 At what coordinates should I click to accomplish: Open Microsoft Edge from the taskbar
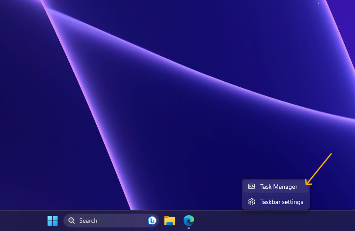(x=188, y=221)
